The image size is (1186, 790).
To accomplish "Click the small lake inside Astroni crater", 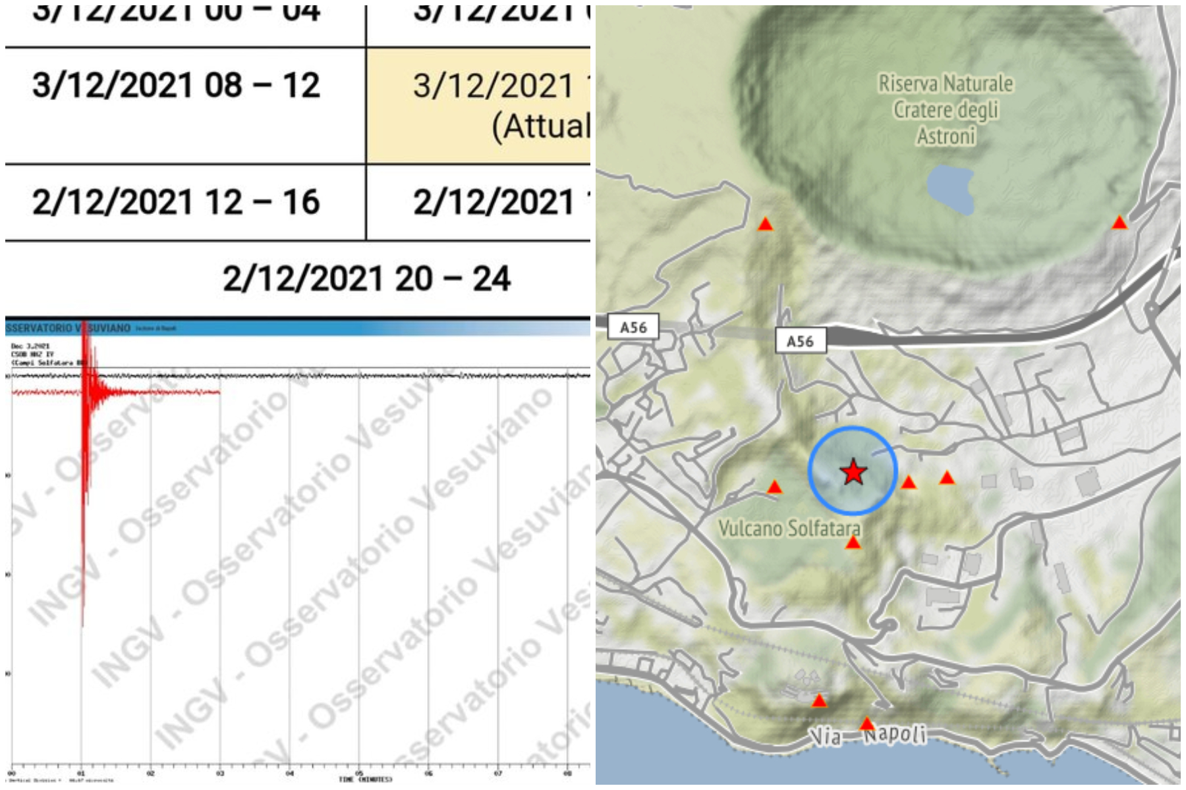I will point(950,189).
